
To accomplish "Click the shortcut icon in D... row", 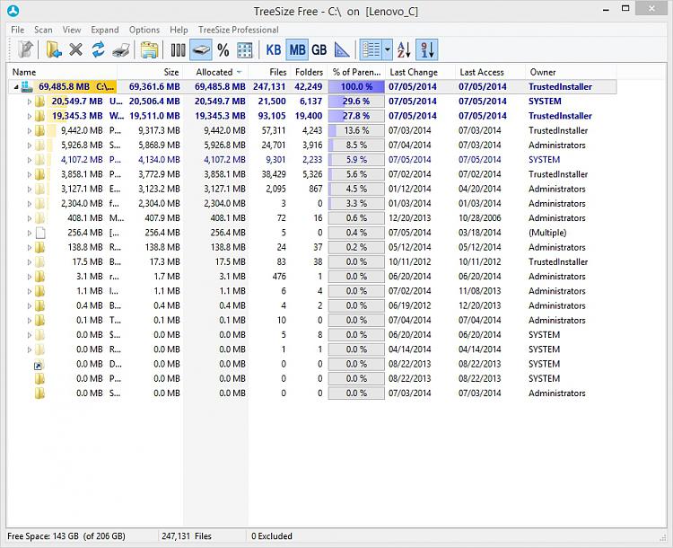I will (39, 365).
